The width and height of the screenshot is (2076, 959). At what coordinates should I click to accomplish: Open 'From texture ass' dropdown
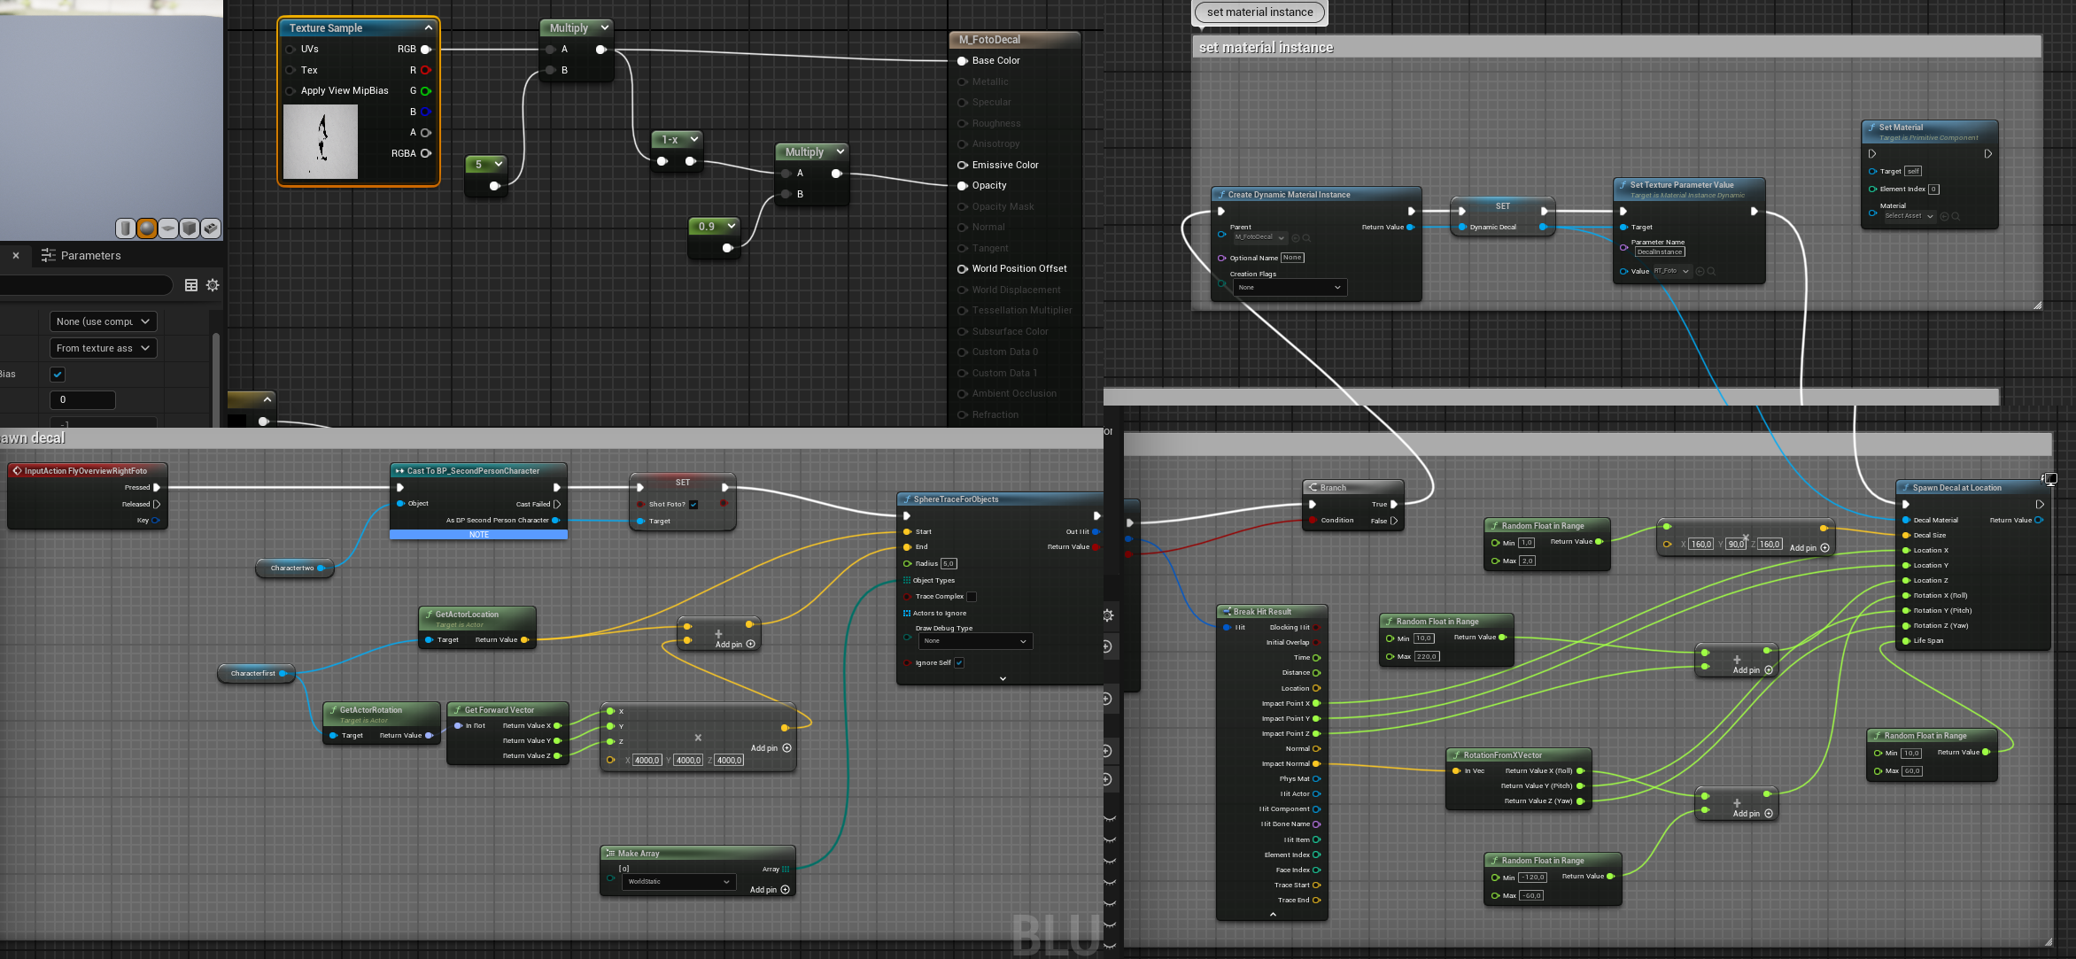tap(103, 348)
